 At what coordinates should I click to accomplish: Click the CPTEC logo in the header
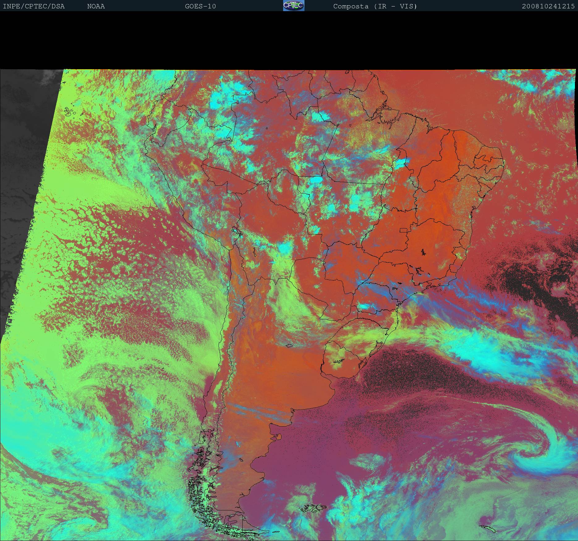point(293,6)
